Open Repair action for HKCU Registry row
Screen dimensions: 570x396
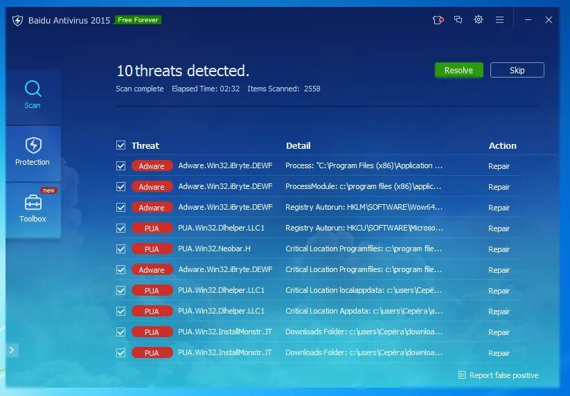499,228
